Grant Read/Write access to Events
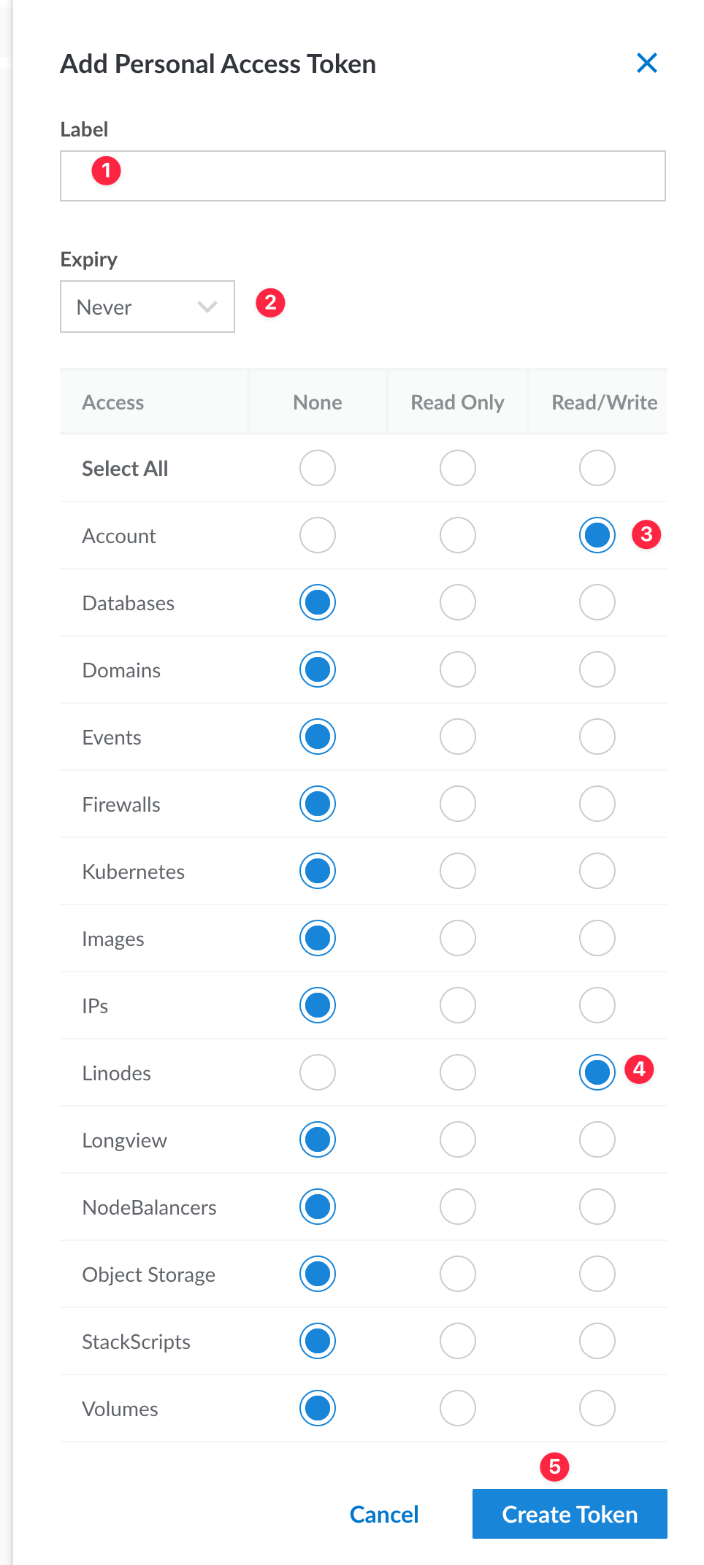 click(597, 737)
